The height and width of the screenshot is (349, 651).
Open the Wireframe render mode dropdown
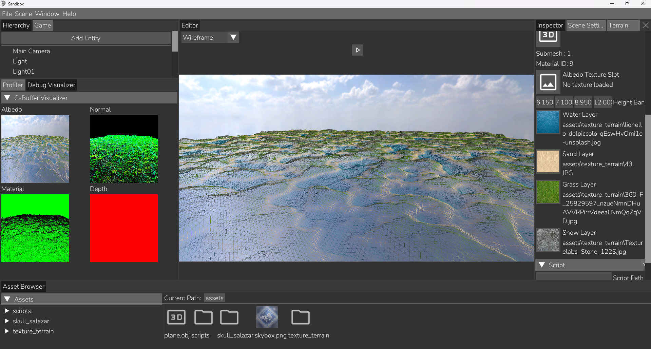coord(210,37)
